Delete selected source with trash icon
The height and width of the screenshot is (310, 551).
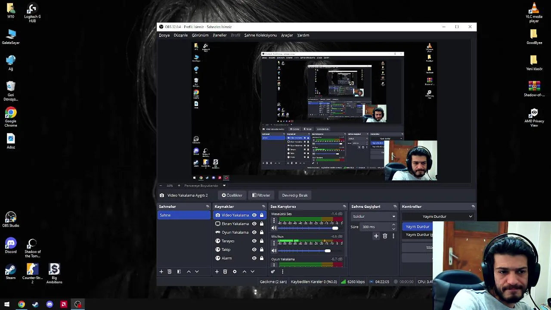click(x=225, y=272)
